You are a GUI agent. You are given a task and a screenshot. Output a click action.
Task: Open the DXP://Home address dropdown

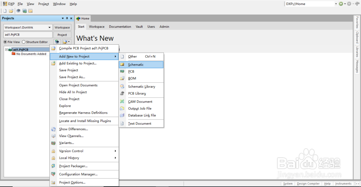tap(336, 4)
